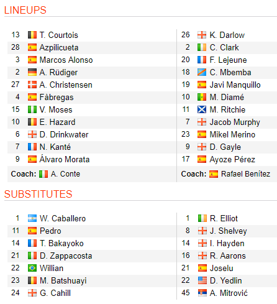This screenshot has width=277, height=304.
Task: Click the Senegal flag beside M. Diamé
Action: point(202,97)
